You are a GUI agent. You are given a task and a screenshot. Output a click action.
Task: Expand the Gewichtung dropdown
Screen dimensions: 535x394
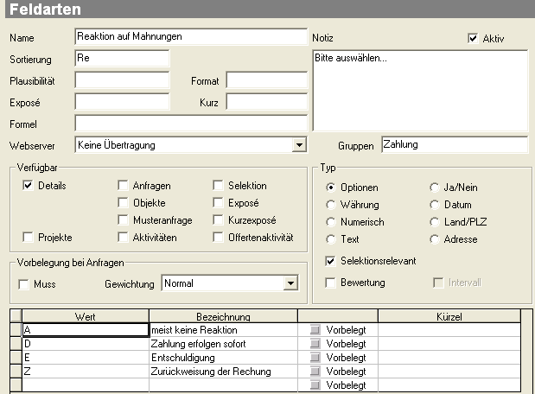pos(290,283)
